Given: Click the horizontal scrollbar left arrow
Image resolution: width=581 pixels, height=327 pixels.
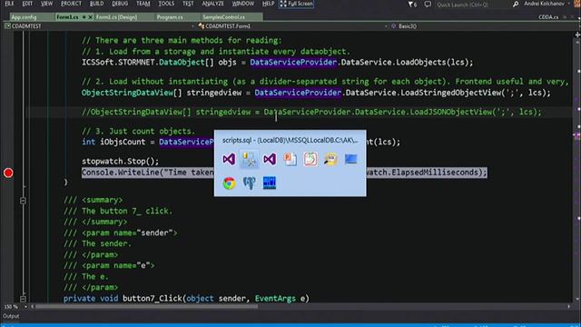Looking at the screenshot, I should pos(33,307).
